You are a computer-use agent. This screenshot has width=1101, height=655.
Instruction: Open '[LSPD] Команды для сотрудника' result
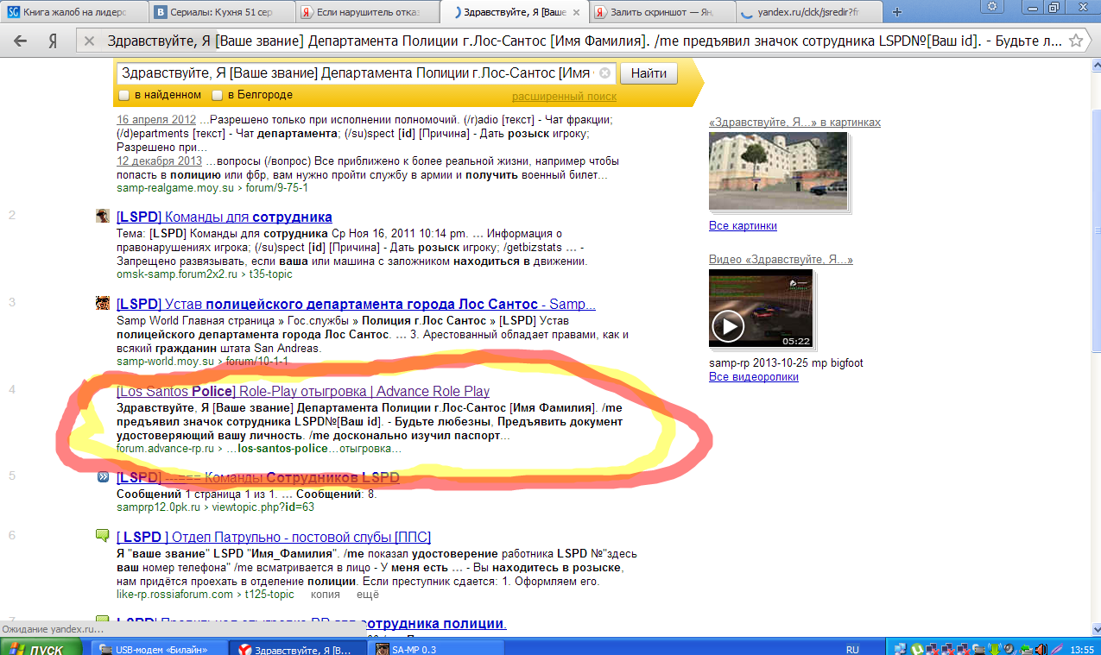click(x=224, y=217)
